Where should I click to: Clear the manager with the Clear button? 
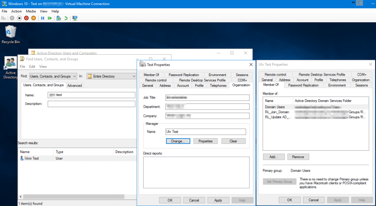(233, 141)
